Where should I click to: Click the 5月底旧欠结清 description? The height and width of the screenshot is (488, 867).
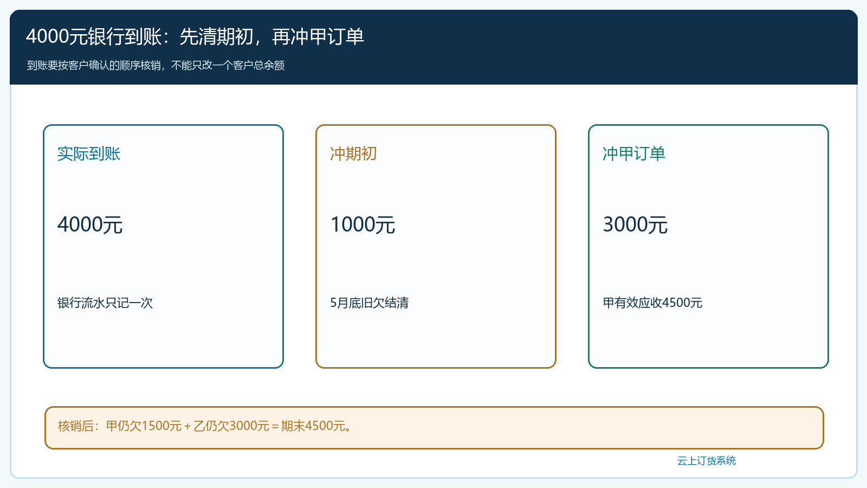coord(370,303)
